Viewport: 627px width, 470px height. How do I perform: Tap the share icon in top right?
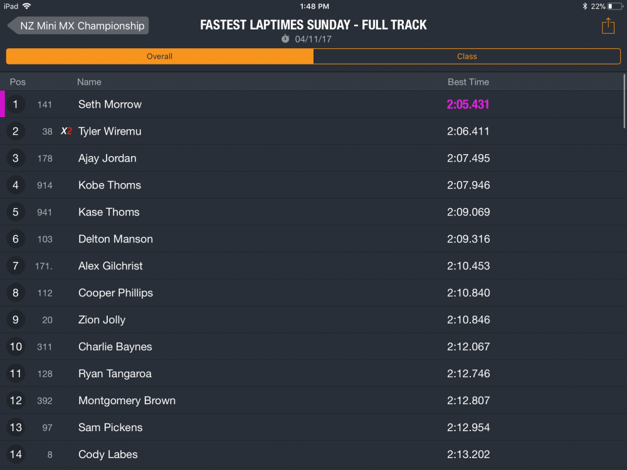pyautogui.click(x=608, y=26)
